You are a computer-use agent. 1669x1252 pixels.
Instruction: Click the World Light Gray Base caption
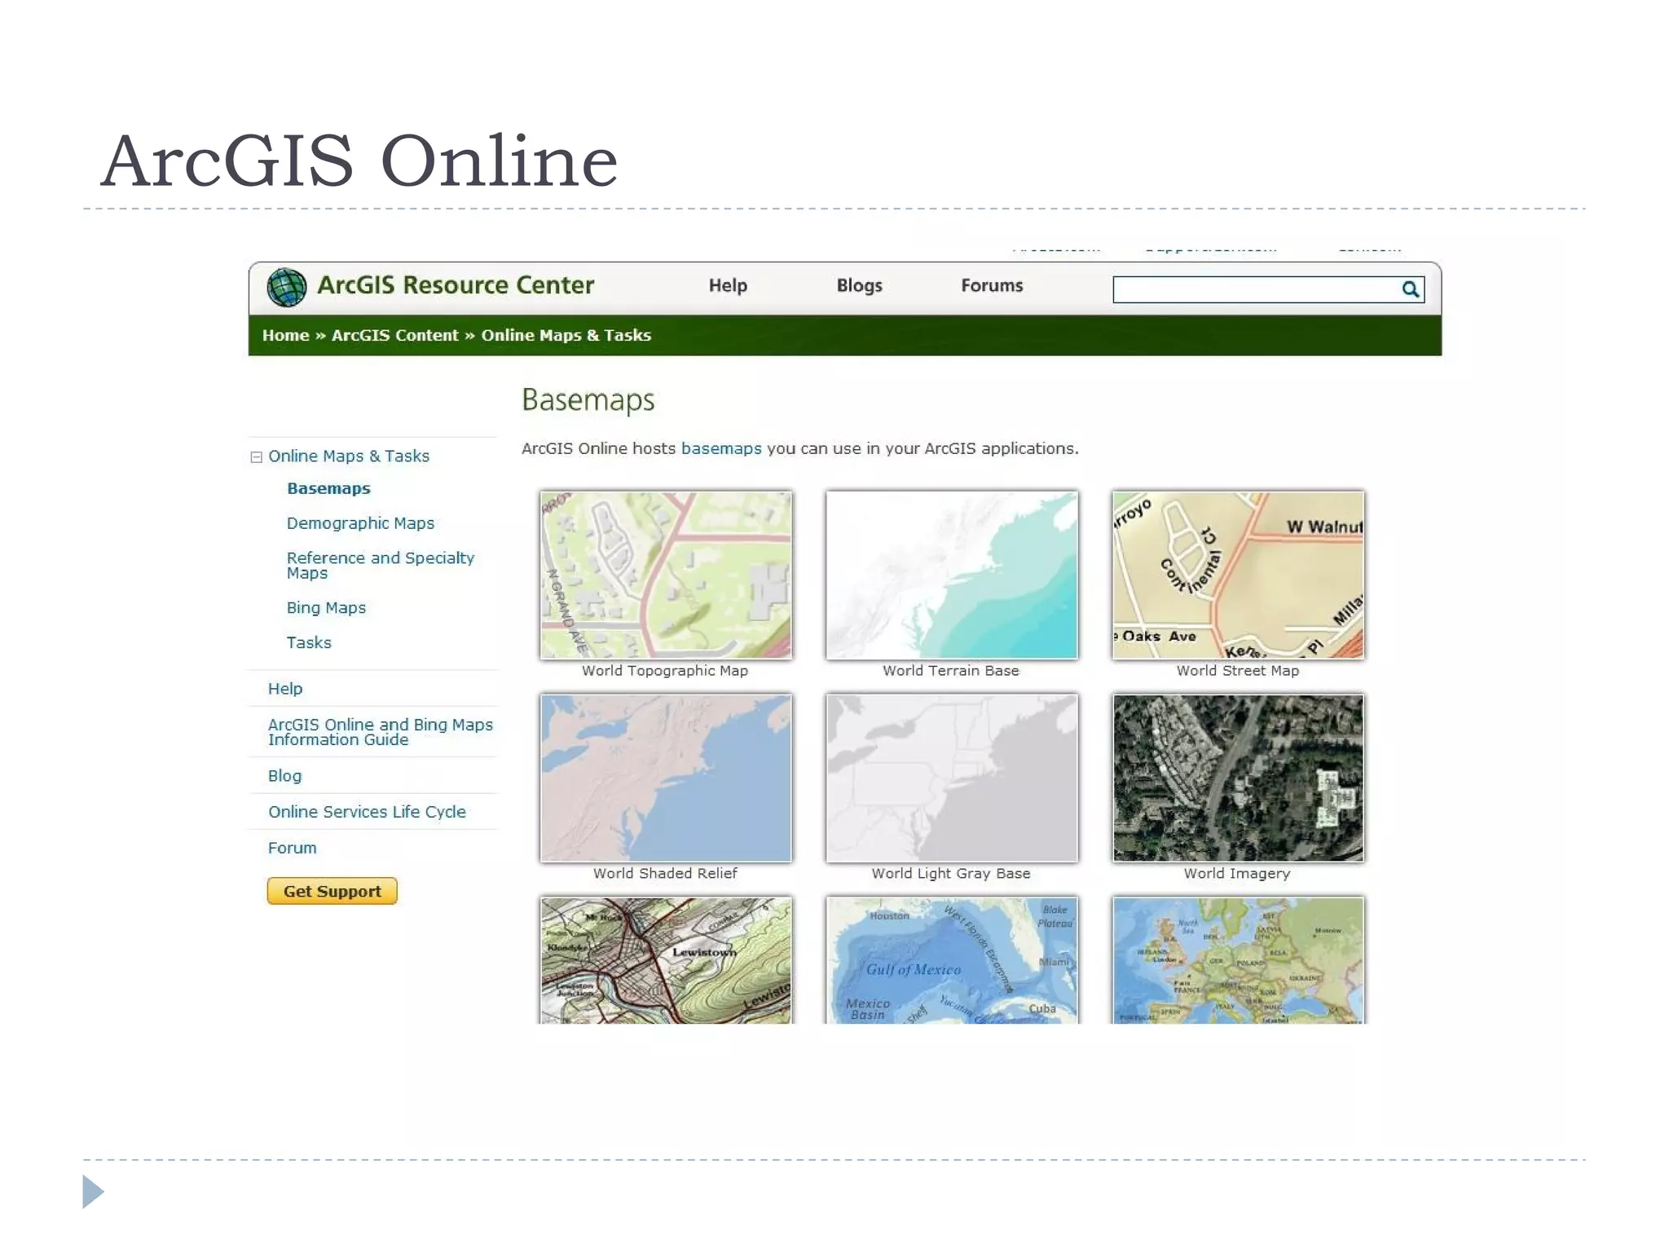tap(951, 874)
